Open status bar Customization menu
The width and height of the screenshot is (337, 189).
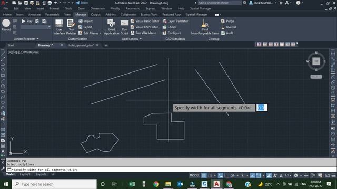(x=333, y=175)
